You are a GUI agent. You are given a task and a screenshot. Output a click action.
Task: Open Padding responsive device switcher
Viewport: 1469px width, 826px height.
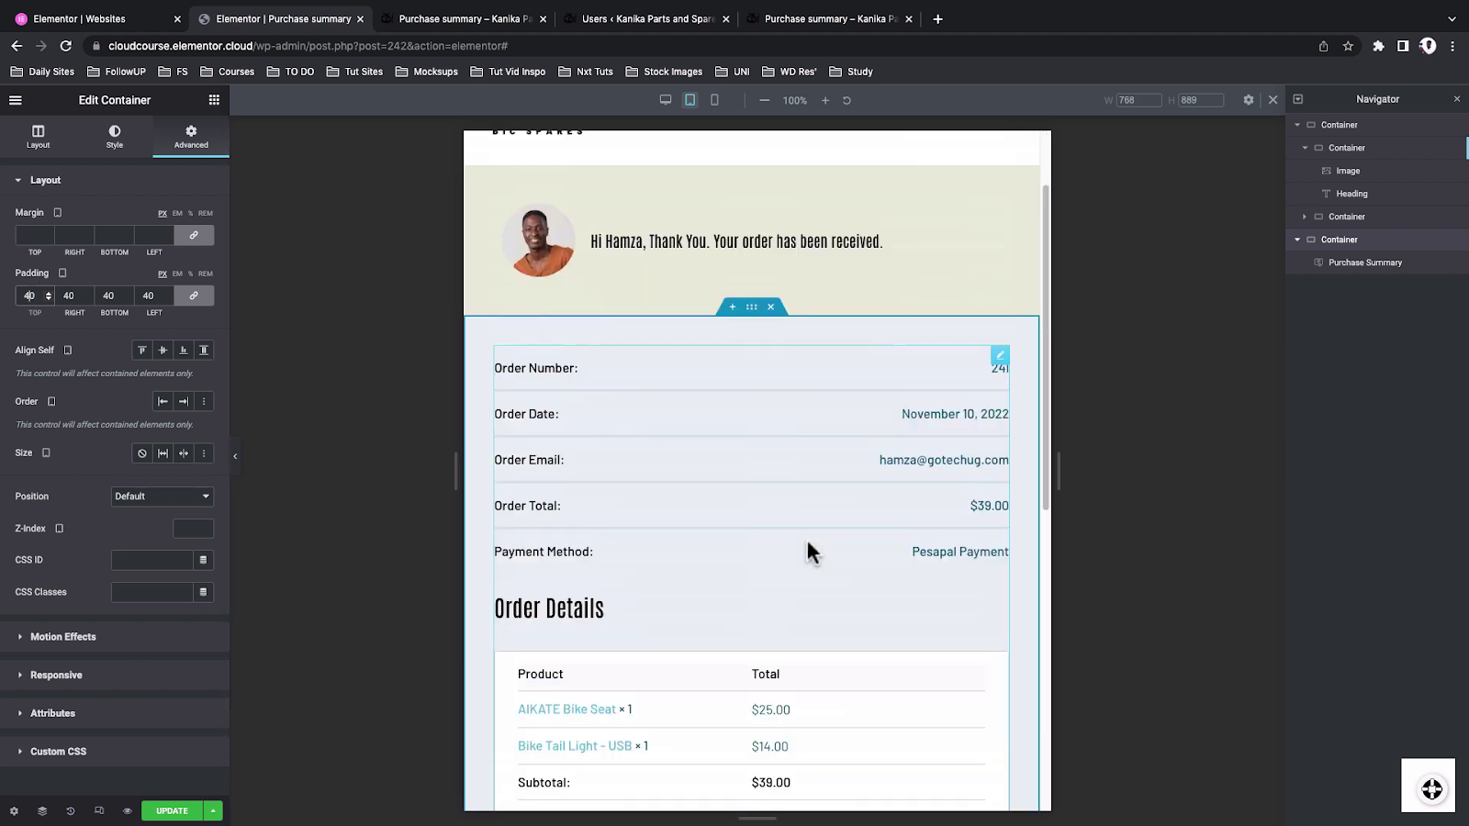(63, 273)
